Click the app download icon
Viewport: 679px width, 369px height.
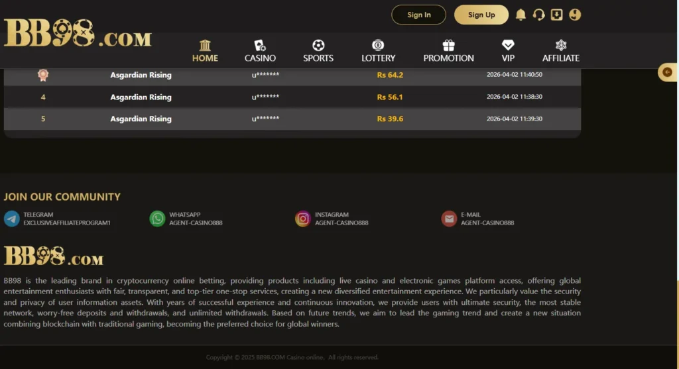point(556,15)
